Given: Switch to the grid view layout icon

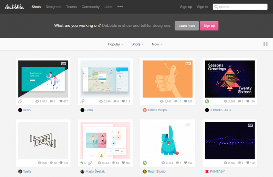Looking at the screenshot, I should (265, 44).
